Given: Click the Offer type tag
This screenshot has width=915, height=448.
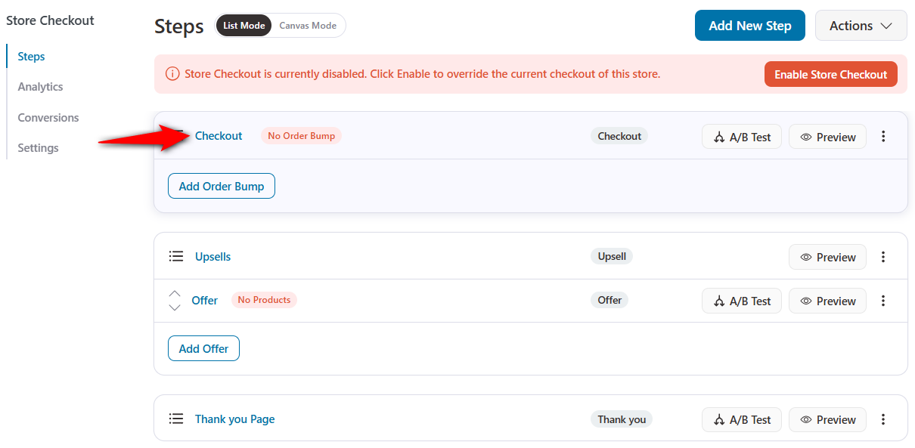Looking at the screenshot, I should click(x=609, y=300).
